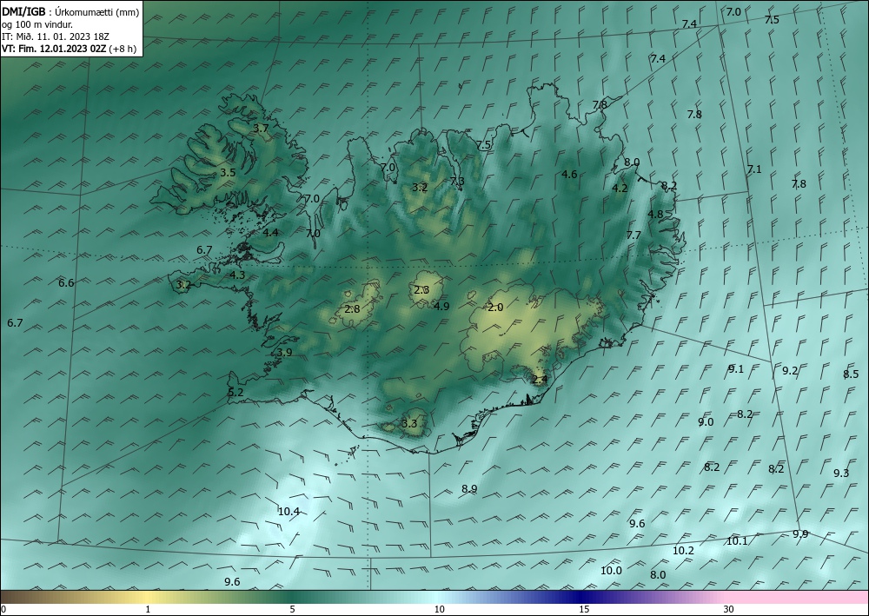
Task: Click the map value '9.2'
Action: pos(790,371)
